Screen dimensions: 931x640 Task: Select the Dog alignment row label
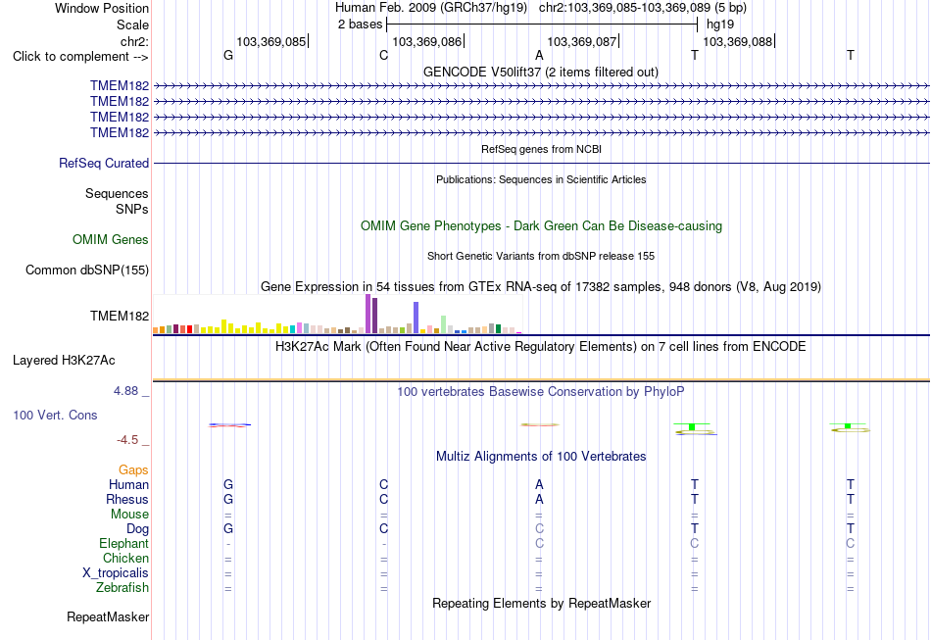click(137, 529)
